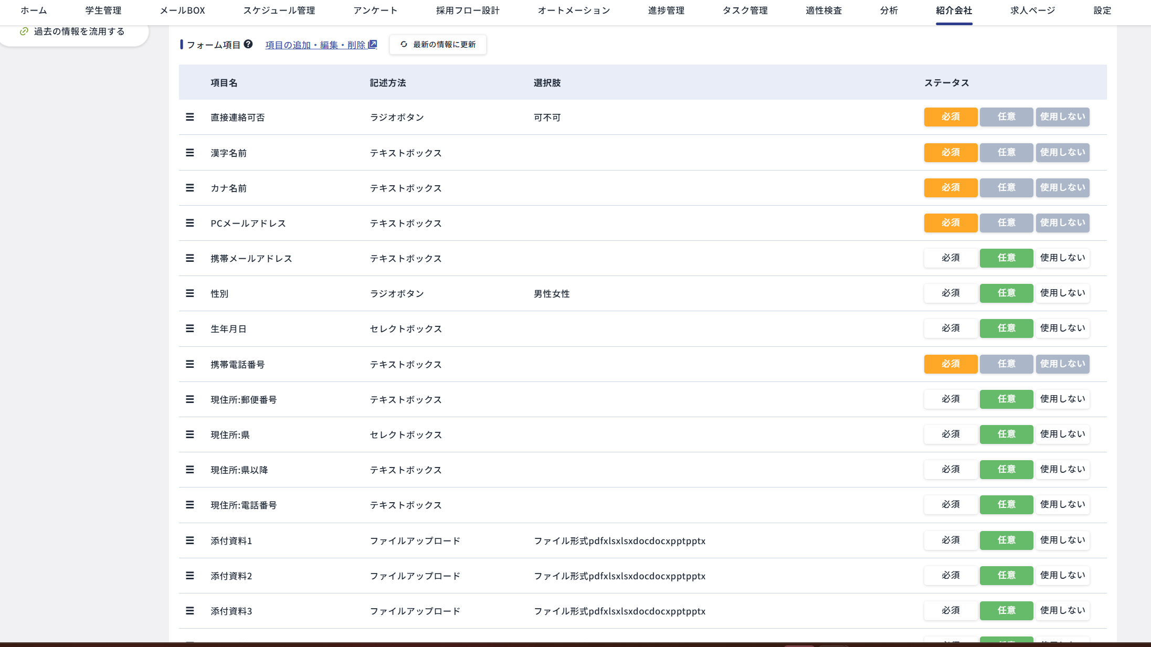1151x647 pixels.
Task: Set 性別 status to 使用しない
Action: (x=1062, y=293)
